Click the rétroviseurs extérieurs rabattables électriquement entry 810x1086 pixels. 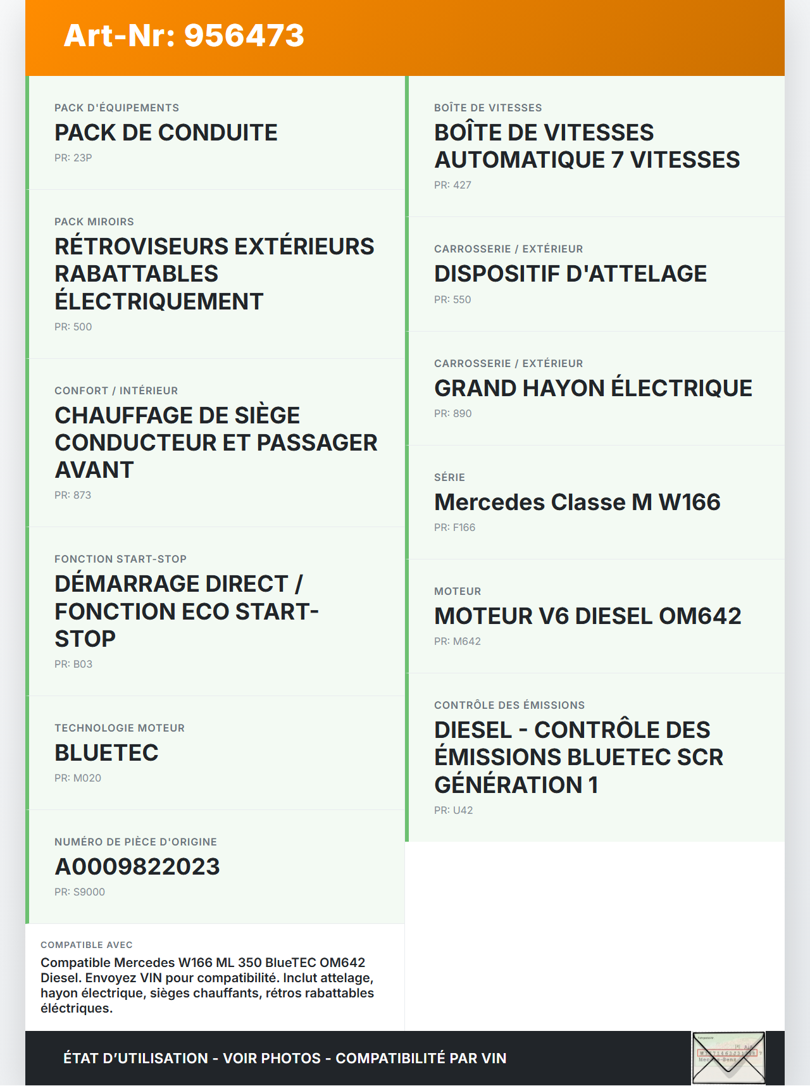(214, 273)
